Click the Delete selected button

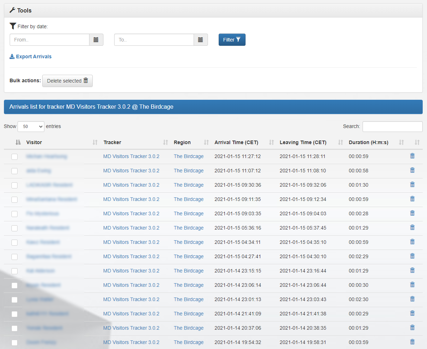67,81
